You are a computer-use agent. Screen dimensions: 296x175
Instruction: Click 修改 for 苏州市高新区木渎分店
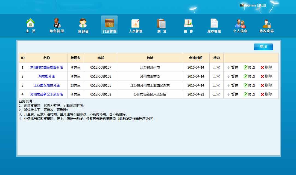click(x=249, y=94)
